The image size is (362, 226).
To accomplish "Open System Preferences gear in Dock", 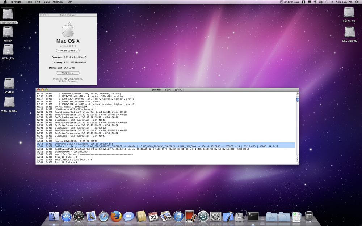I will (216, 217).
